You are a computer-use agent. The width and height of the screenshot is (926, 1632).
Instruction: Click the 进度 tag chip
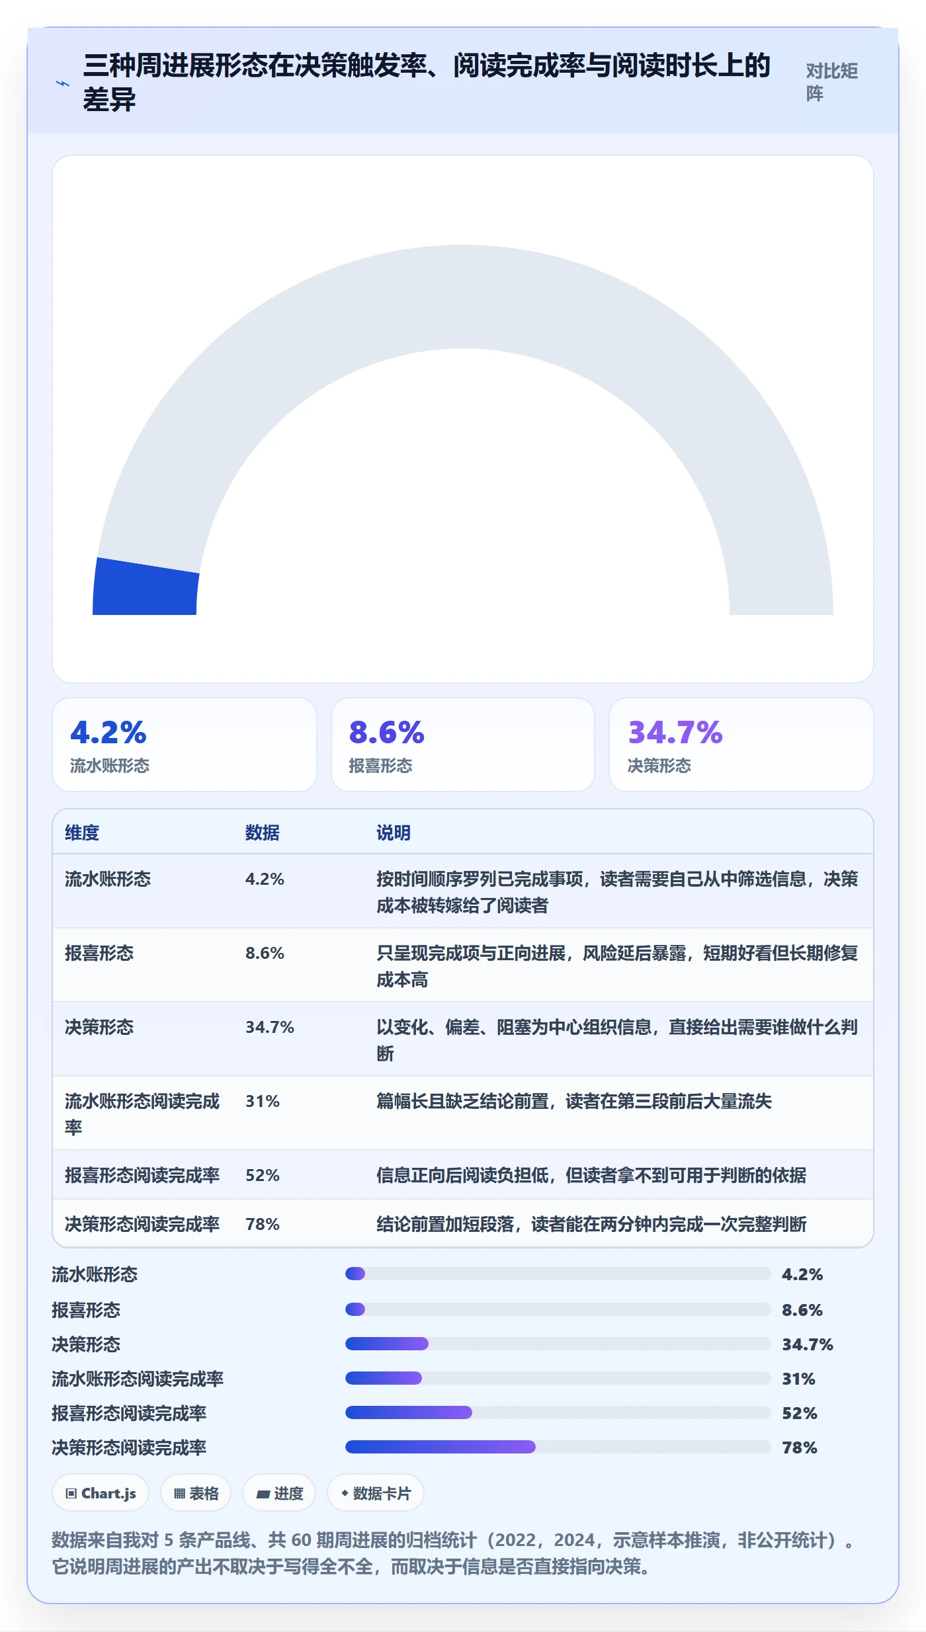point(279,1492)
